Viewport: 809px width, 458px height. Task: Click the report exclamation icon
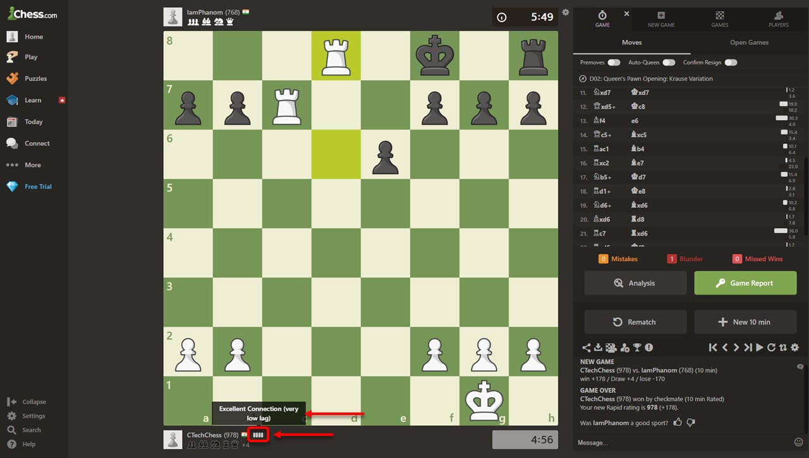(648, 347)
